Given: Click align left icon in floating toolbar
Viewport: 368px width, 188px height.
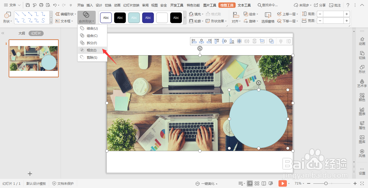Looking at the screenshot, I should coord(194,41).
